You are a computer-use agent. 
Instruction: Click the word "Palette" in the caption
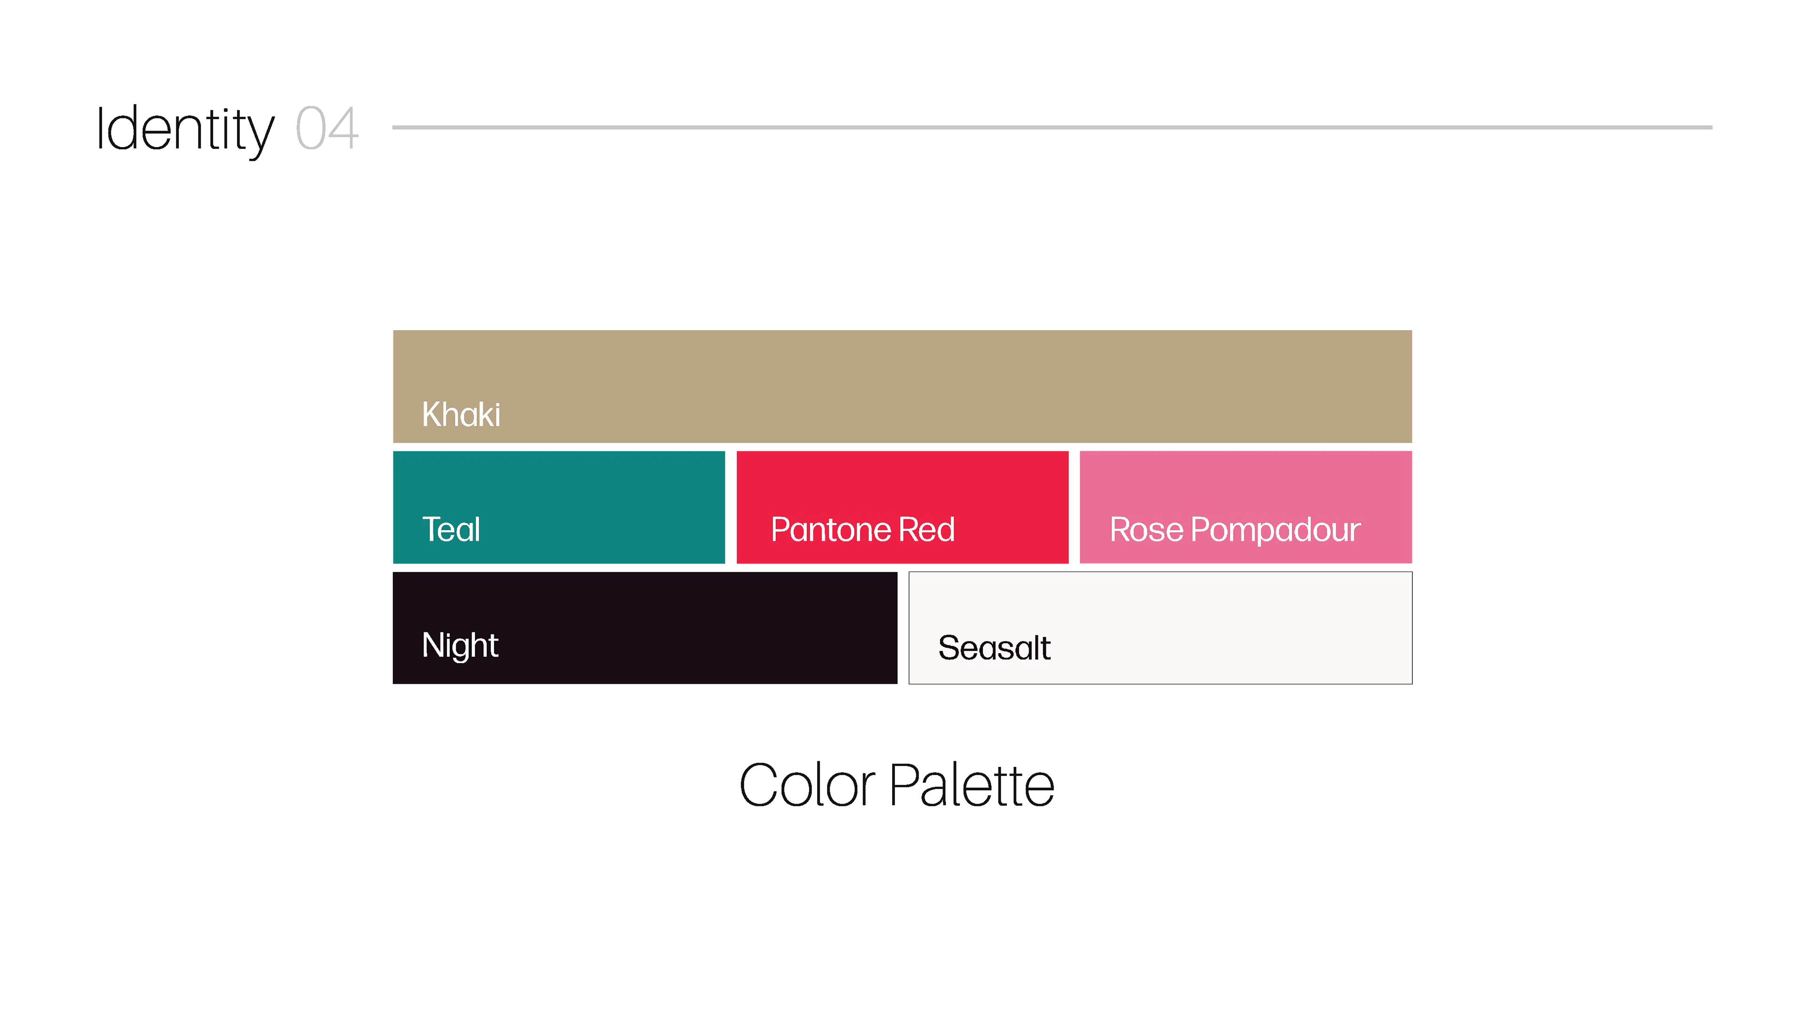[972, 786]
